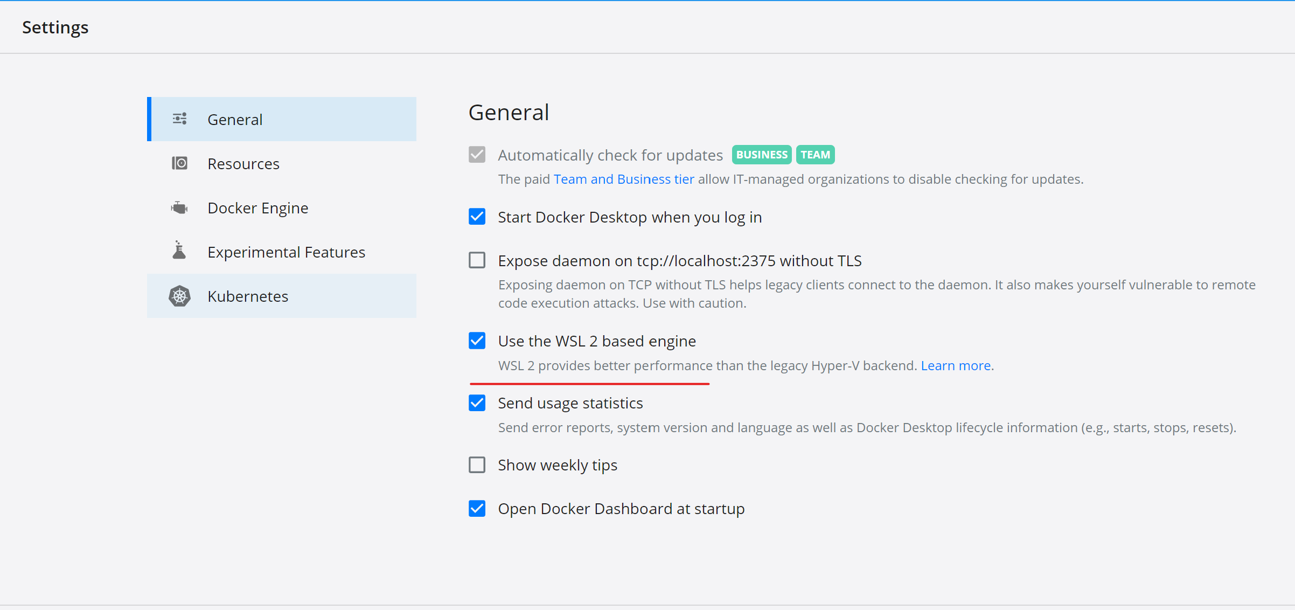Go to the Experimental Features tab
Viewport: 1295px width, 610px height.
(x=282, y=252)
